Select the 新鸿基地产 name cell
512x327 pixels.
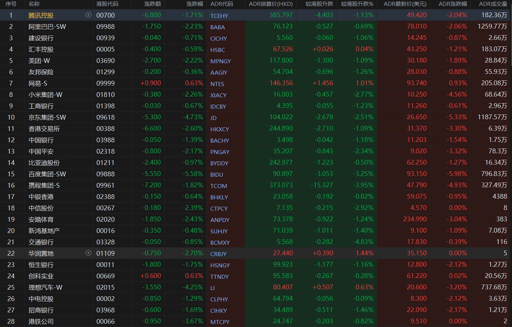[44, 231]
